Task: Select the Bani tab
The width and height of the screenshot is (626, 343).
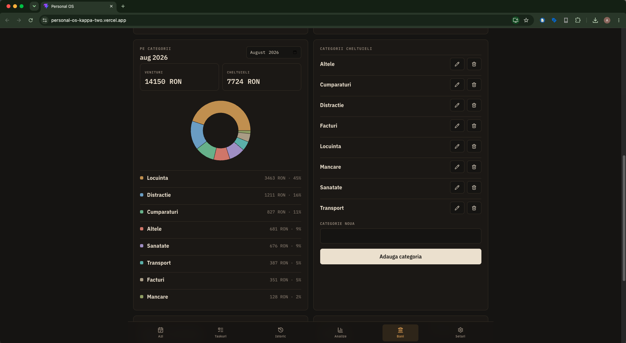Action: click(x=400, y=333)
